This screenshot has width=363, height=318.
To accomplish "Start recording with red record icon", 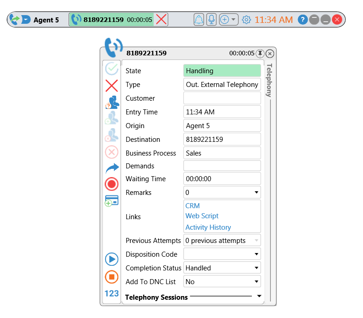I will click(x=112, y=184).
